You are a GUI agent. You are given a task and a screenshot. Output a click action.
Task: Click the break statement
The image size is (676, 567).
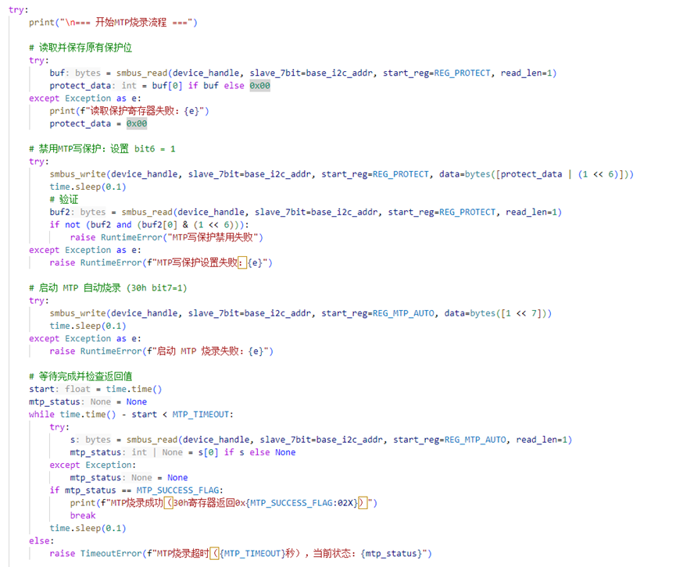click(82, 515)
